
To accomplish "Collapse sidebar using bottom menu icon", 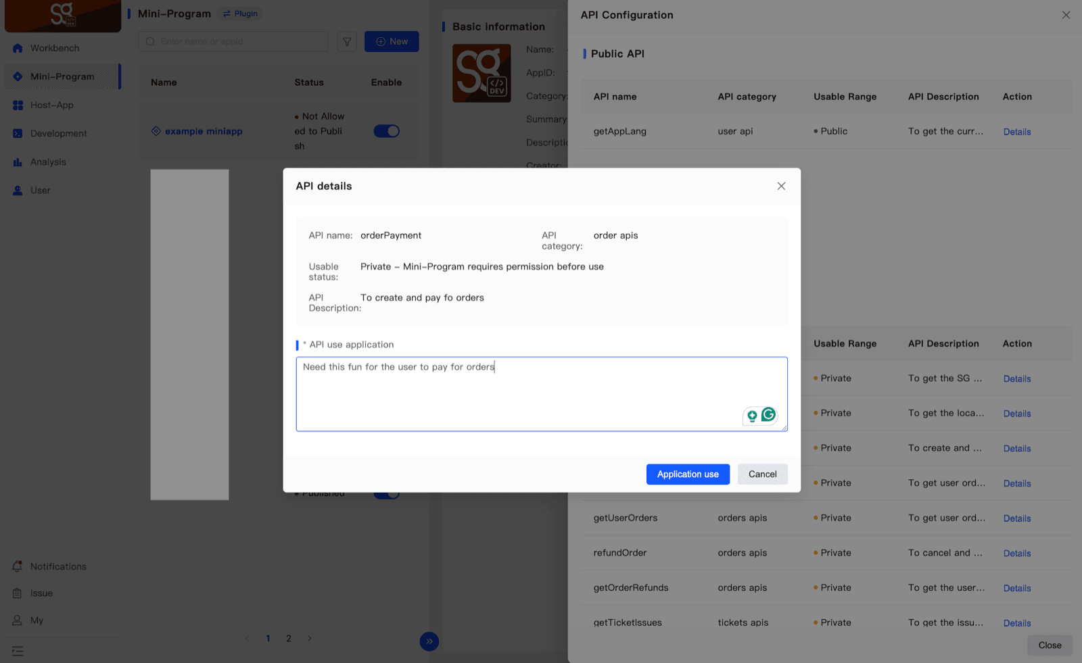I will click(x=18, y=651).
